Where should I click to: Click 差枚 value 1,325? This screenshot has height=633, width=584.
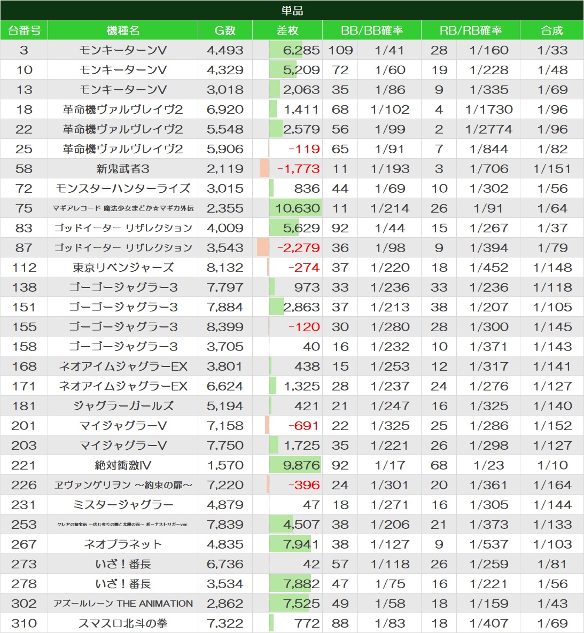[x=302, y=386]
